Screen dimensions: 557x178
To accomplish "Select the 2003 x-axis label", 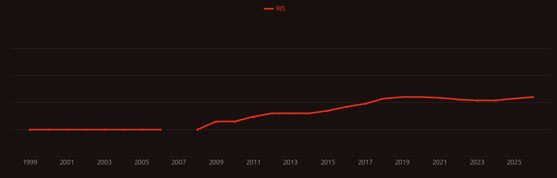I will point(104,163).
